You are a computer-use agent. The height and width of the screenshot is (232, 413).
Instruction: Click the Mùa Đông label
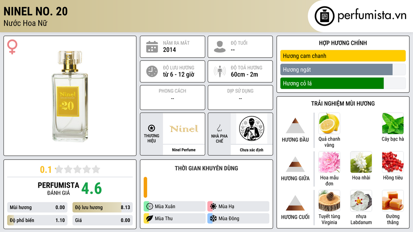point(229,219)
